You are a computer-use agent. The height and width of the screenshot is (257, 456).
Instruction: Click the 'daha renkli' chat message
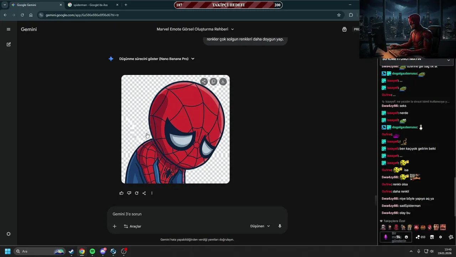pyautogui.click(x=401, y=191)
